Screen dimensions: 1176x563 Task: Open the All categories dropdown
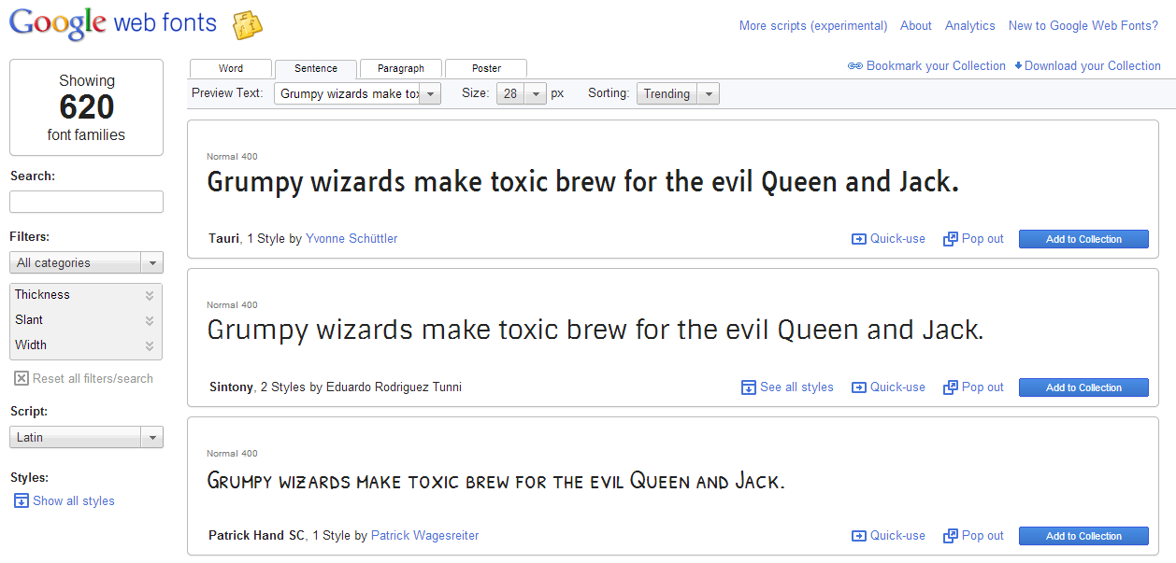86,263
